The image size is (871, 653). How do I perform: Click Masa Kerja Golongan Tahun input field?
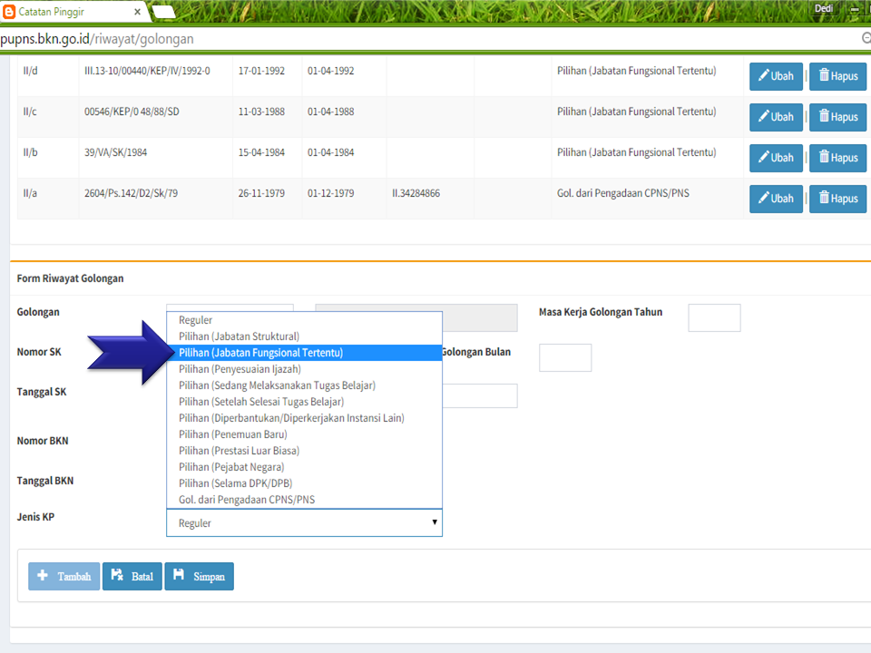click(714, 317)
